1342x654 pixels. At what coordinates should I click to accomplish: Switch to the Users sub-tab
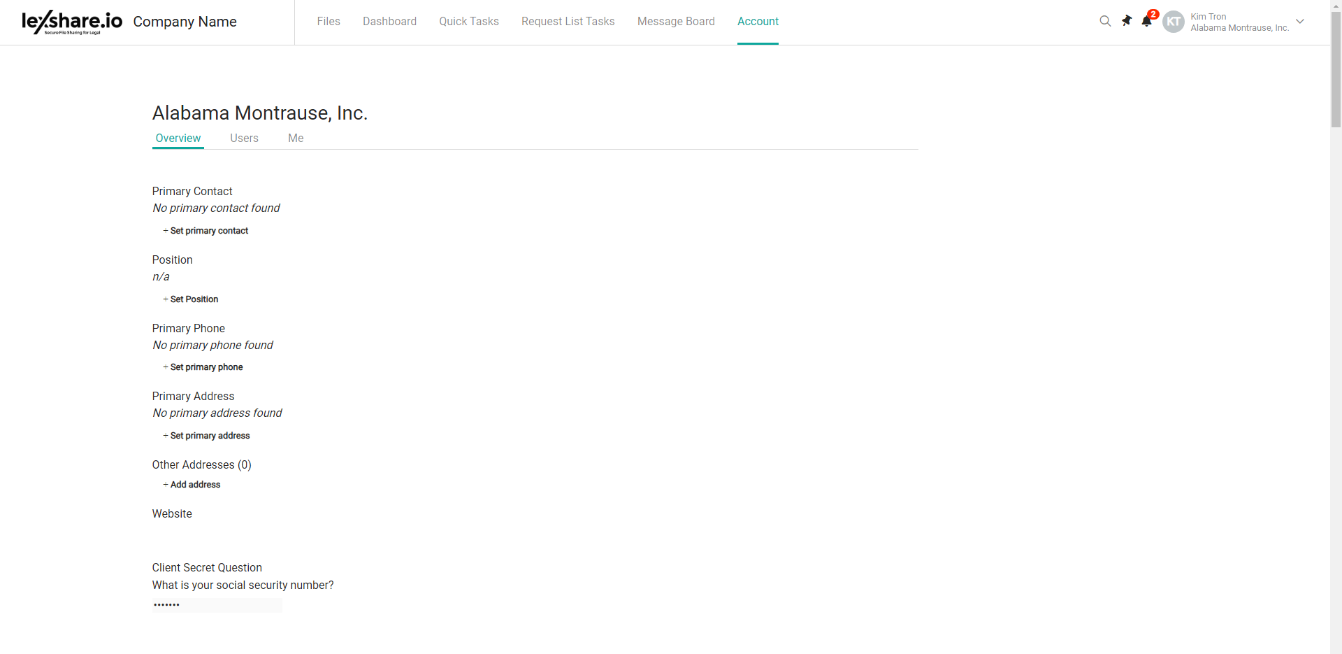[244, 138]
